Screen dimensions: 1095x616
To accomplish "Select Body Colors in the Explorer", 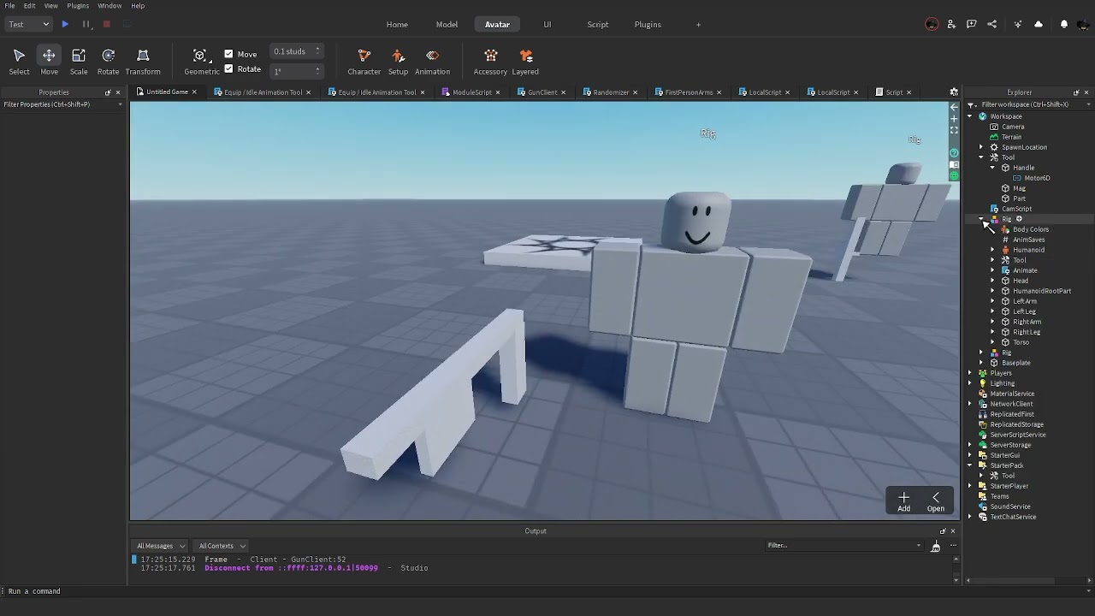I will click(1031, 229).
